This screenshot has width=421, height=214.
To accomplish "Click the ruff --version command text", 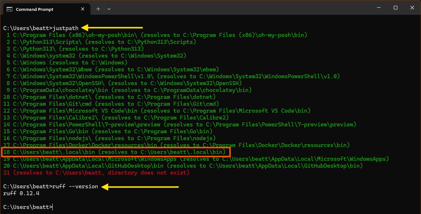I will [x=75, y=186].
